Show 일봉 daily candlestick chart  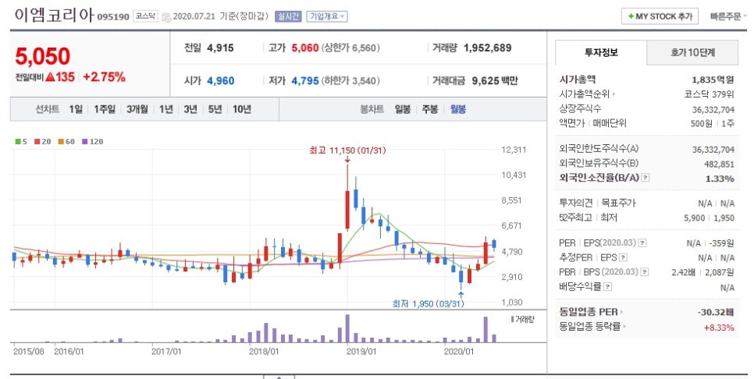pyautogui.click(x=403, y=109)
